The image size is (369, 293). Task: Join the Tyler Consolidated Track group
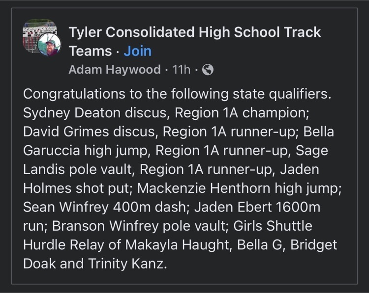point(138,51)
